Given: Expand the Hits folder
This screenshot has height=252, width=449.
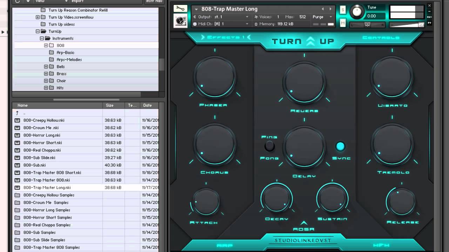Looking at the screenshot, I should [46, 88].
